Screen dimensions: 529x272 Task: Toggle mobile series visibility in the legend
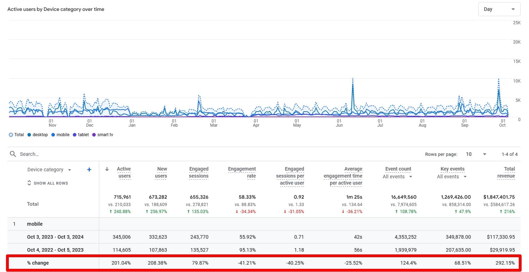[53, 134]
